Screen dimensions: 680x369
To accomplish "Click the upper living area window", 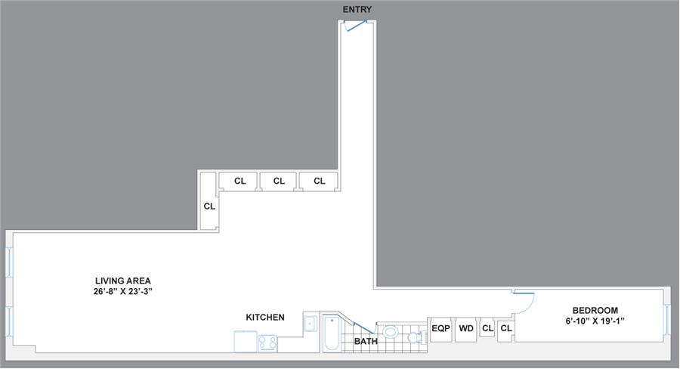I will point(10,262).
